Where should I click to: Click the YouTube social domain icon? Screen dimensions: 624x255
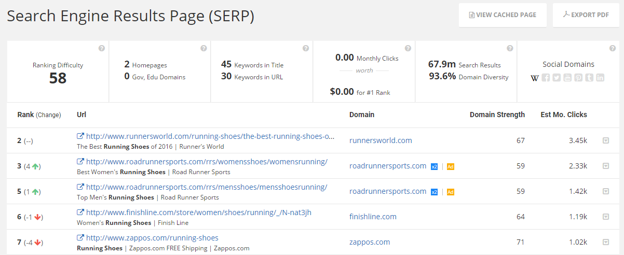click(x=567, y=78)
